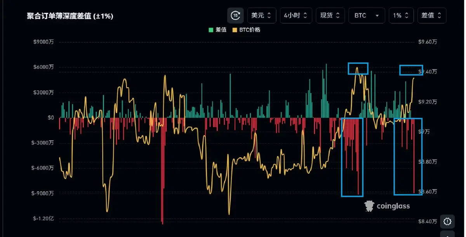Click the $9.60万 right price axis label
Viewport: 466px width, 237px height.
pos(428,42)
